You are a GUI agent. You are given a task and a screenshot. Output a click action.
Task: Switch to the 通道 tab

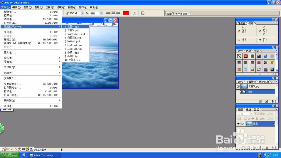click(248, 109)
